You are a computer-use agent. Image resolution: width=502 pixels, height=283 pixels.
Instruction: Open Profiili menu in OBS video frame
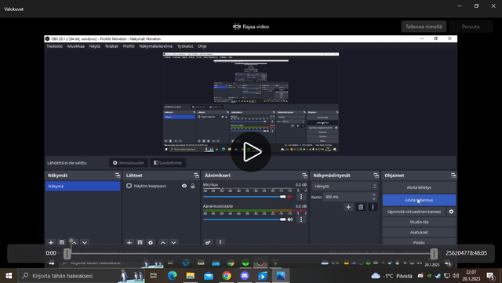[129, 46]
